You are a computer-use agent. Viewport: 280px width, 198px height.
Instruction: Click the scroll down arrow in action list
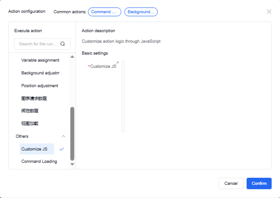point(73,164)
